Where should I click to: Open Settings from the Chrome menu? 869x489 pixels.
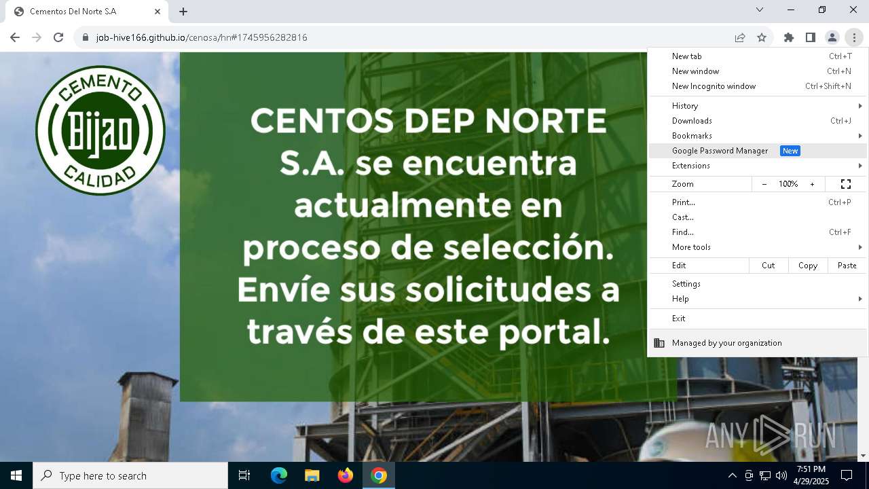coord(758,284)
